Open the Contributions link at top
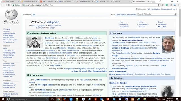Screen dimensions: 181x101 156,9
